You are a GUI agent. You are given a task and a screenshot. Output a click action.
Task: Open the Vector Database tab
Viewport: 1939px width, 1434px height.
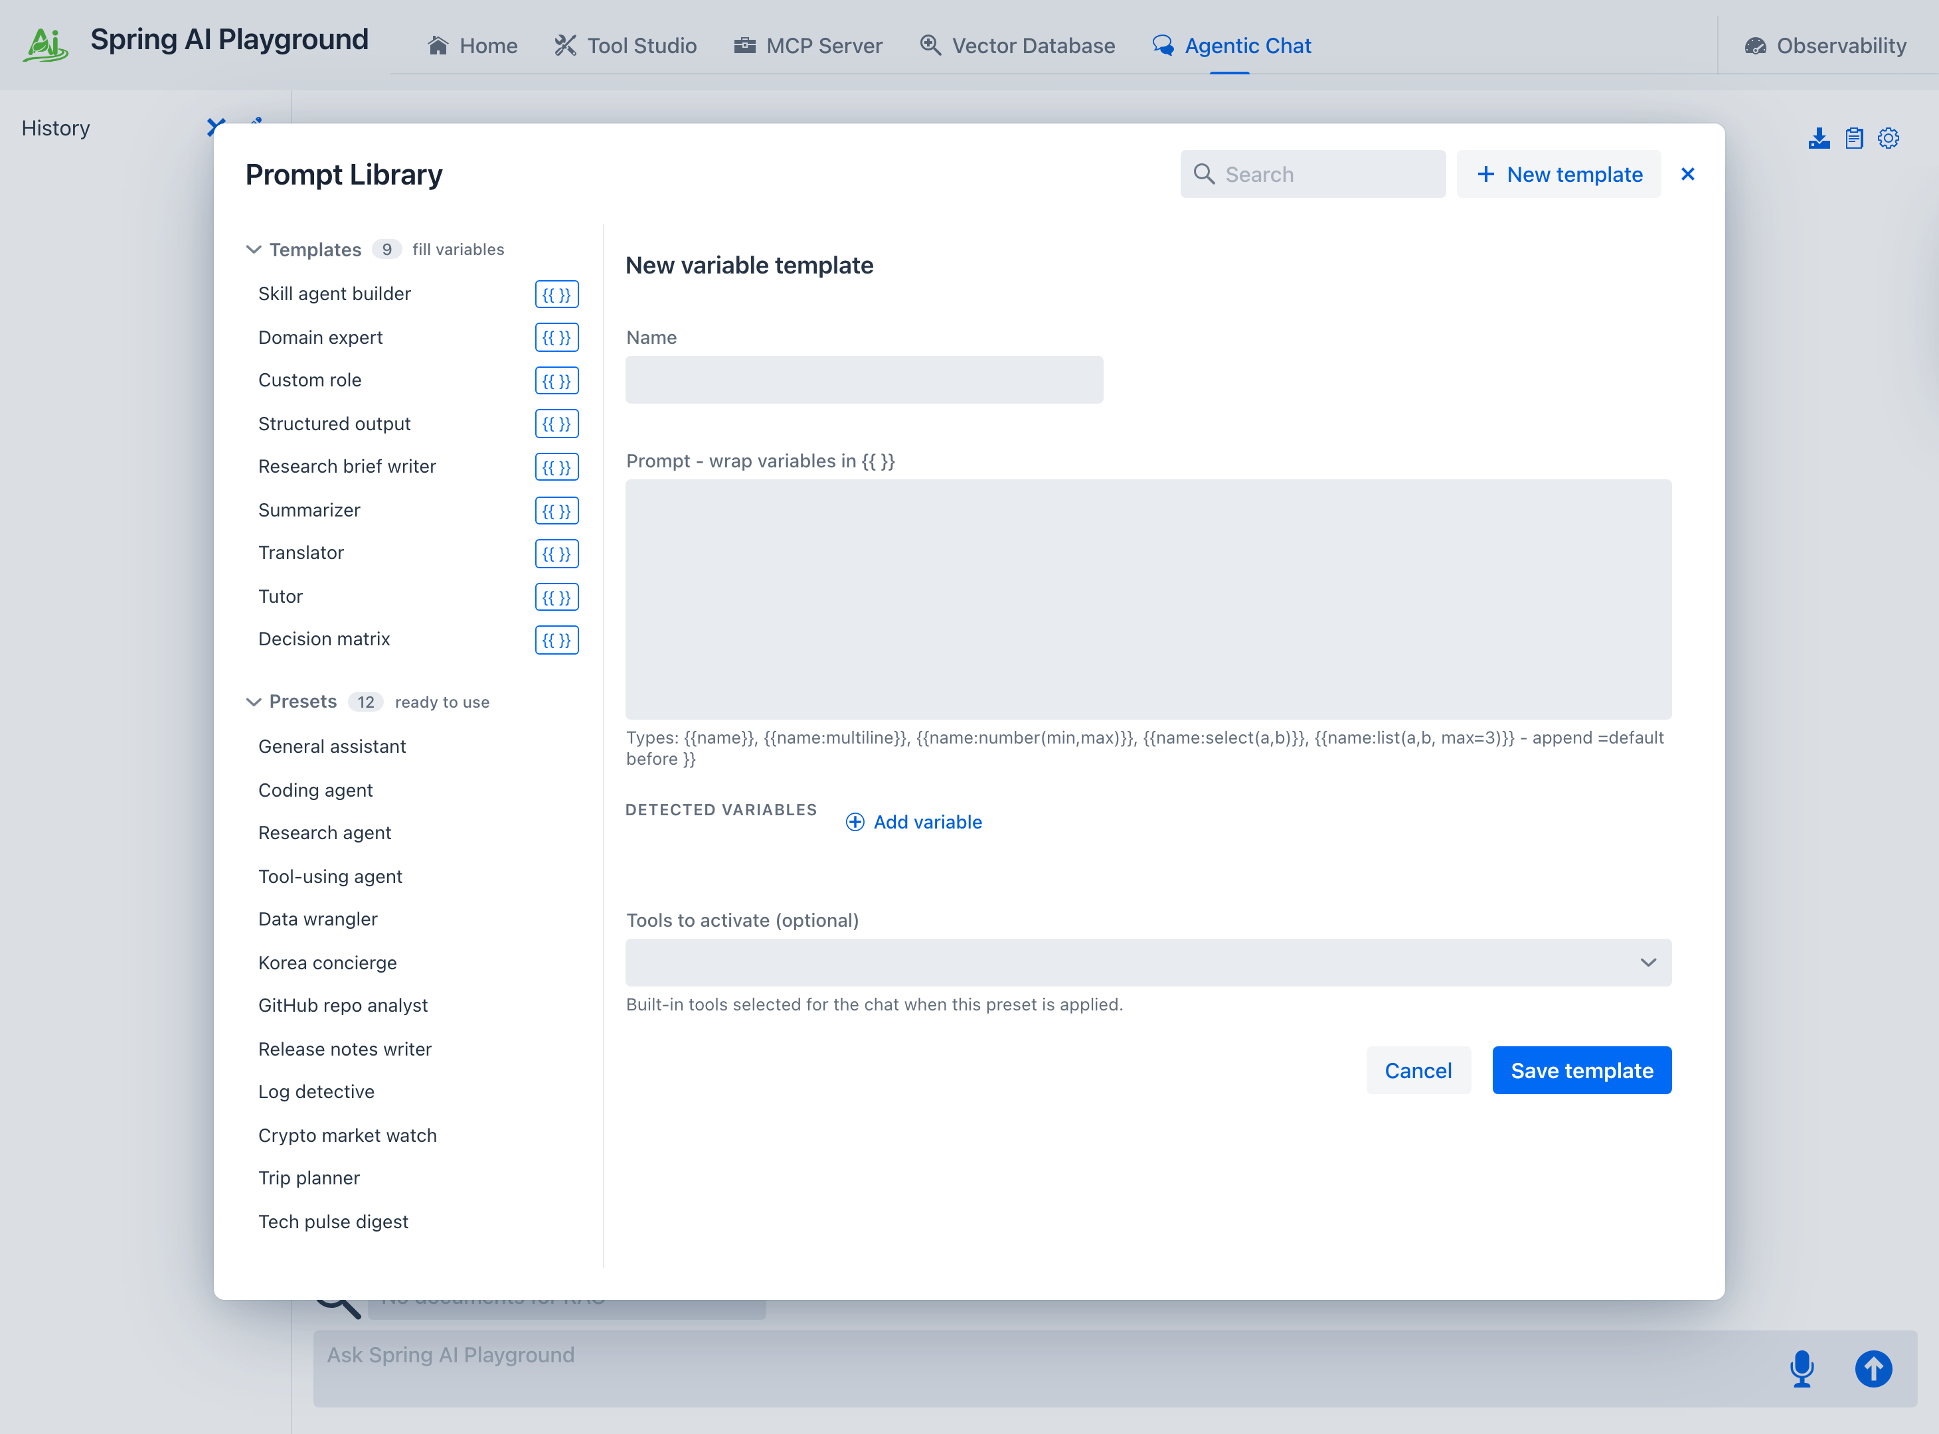pyautogui.click(x=1018, y=45)
